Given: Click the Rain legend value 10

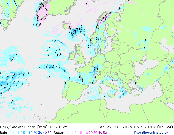Looking at the screenshot, I should point(31,133).
